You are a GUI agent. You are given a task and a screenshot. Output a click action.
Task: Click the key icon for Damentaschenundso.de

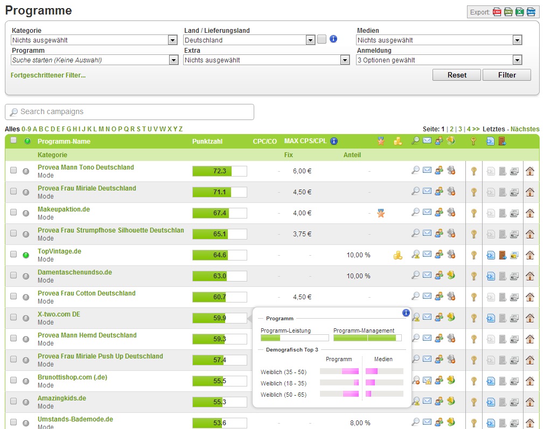pos(473,276)
